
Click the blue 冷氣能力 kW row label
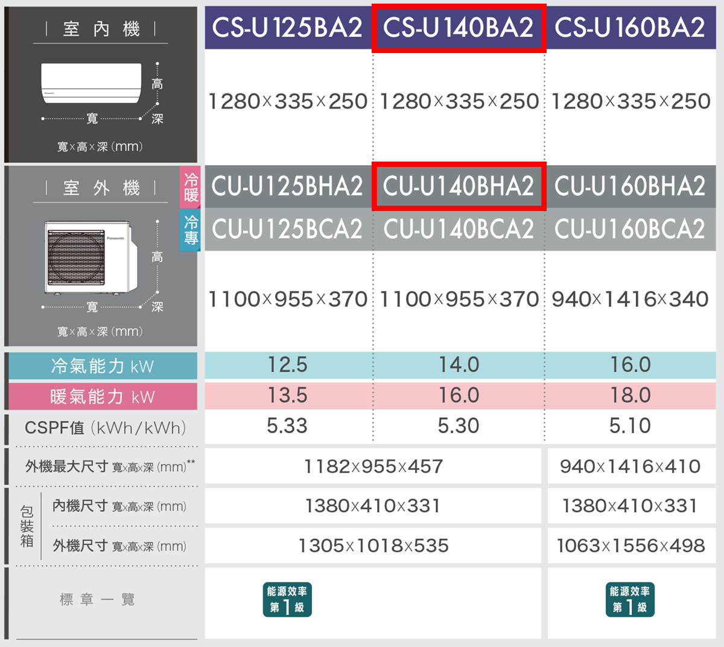103,366
